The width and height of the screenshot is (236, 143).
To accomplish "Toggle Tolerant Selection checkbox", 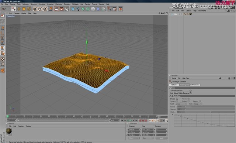I will click(x=191, y=91).
